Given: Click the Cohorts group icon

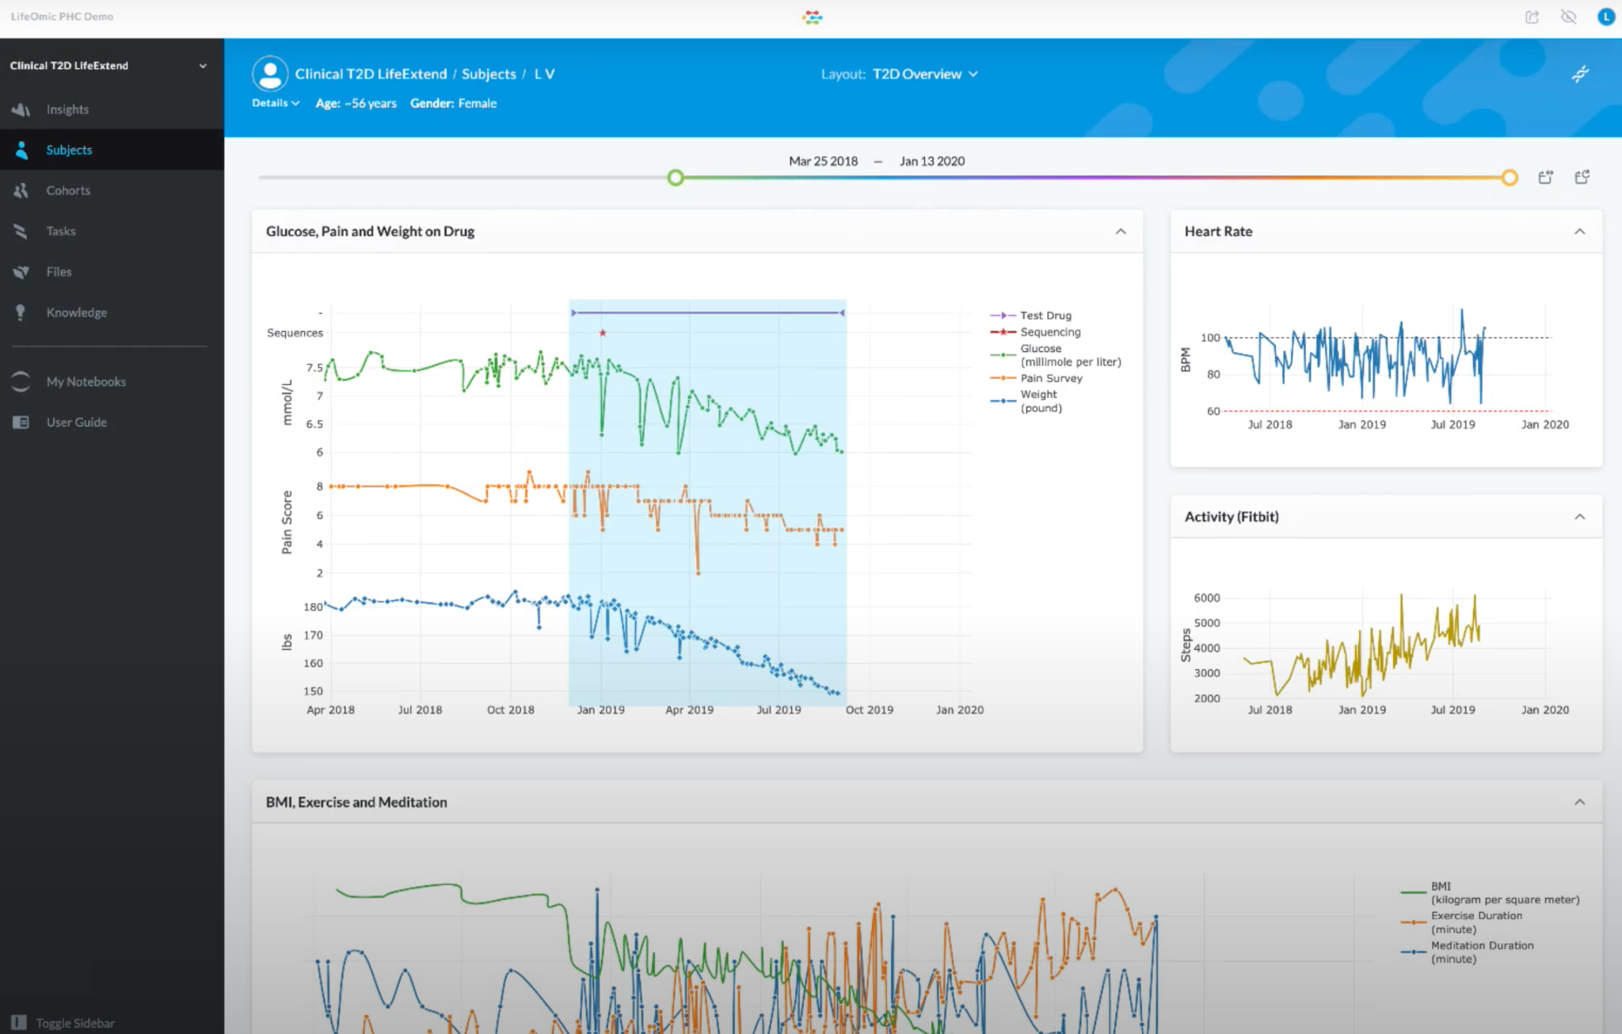Looking at the screenshot, I should click(x=21, y=190).
